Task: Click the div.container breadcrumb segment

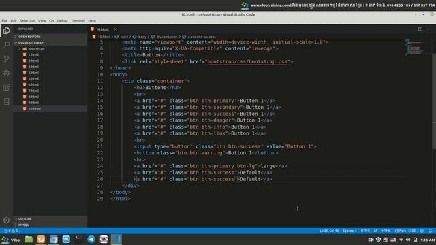Action: click(166, 37)
